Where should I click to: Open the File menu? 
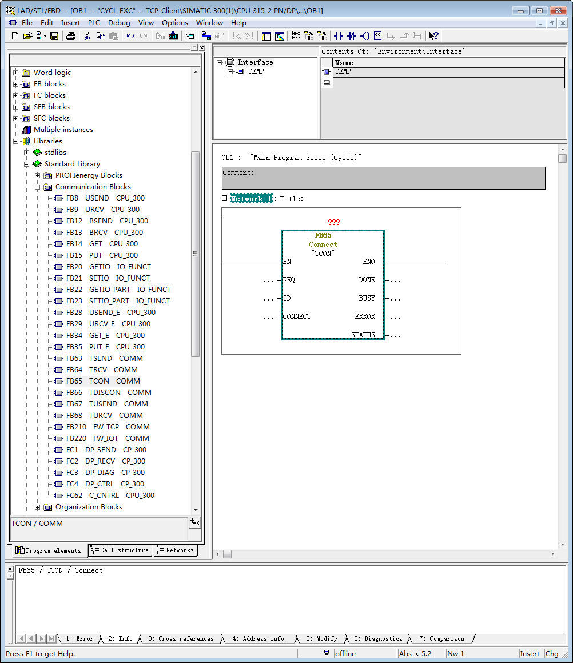coord(27,23)
